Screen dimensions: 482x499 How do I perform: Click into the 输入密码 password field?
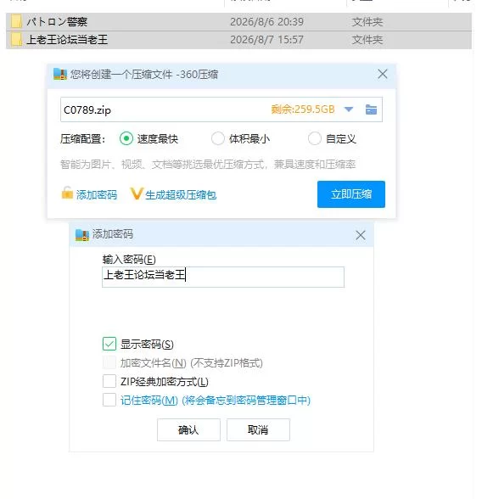pos(222,277)
